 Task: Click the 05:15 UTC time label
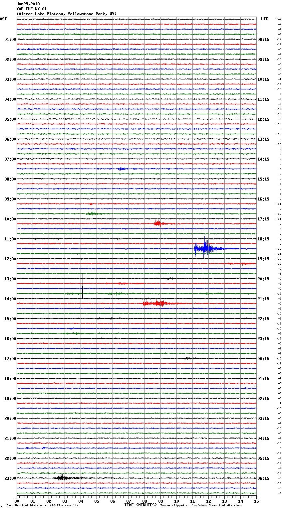click(x=263, y=458)
